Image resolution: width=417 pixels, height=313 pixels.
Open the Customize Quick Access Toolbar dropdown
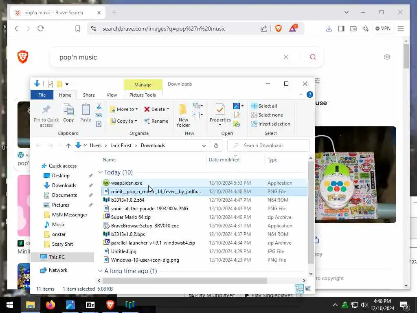pyautogui.click(x=67, y=84)
